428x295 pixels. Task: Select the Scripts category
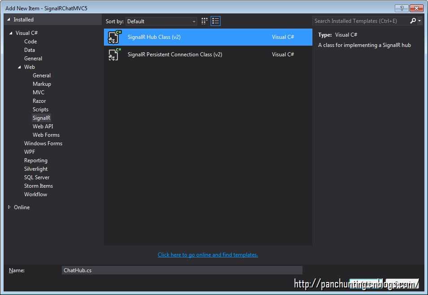[x=40, y=110]
